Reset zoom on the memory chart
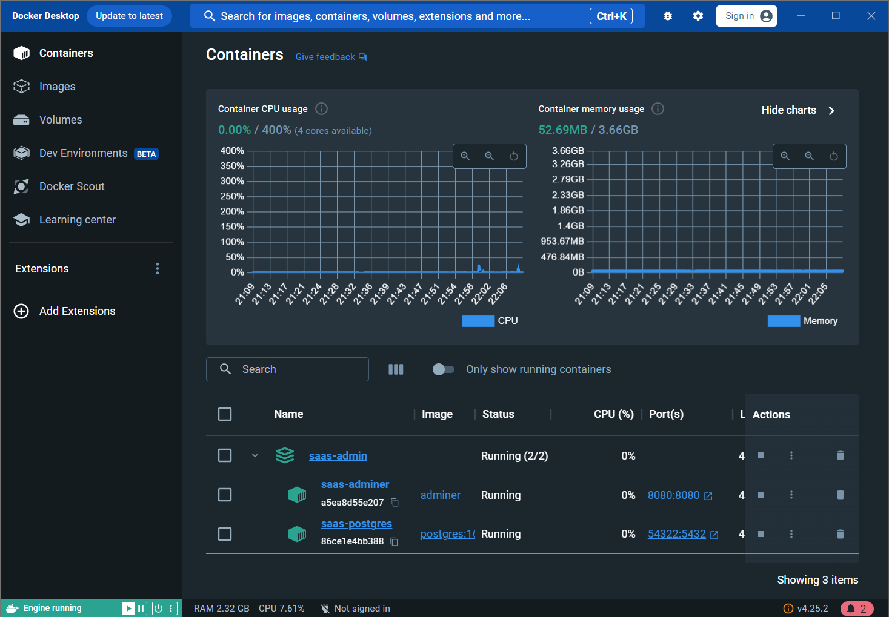 (x=834, y=156)
